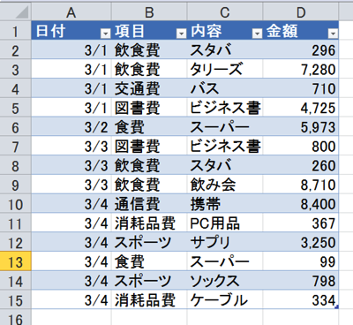Select column B header
Image resolution: width=353 pixels, height=325 pixels.
click(149, 12)
